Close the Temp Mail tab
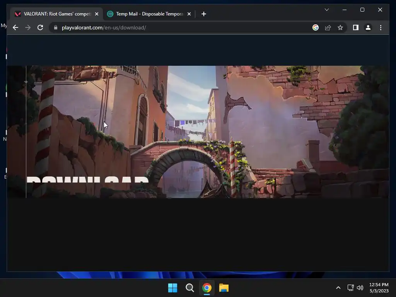The height and width of the screenshot is (297, 396). (189, 14)
